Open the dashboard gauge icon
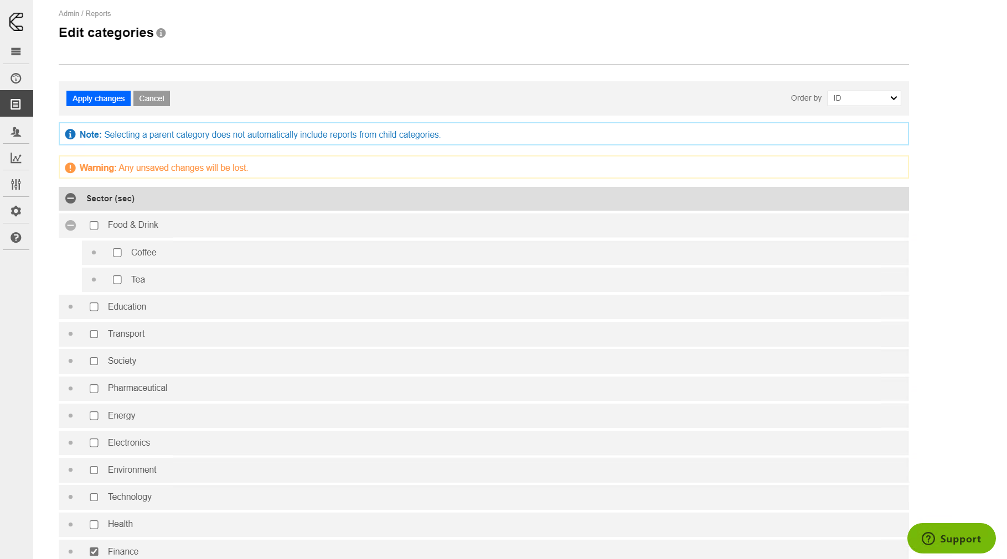1007x559 pixels. (16, 78)
